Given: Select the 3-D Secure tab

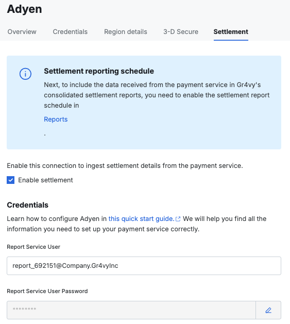Looking at the screenshot, I should (x=181, y=31).
